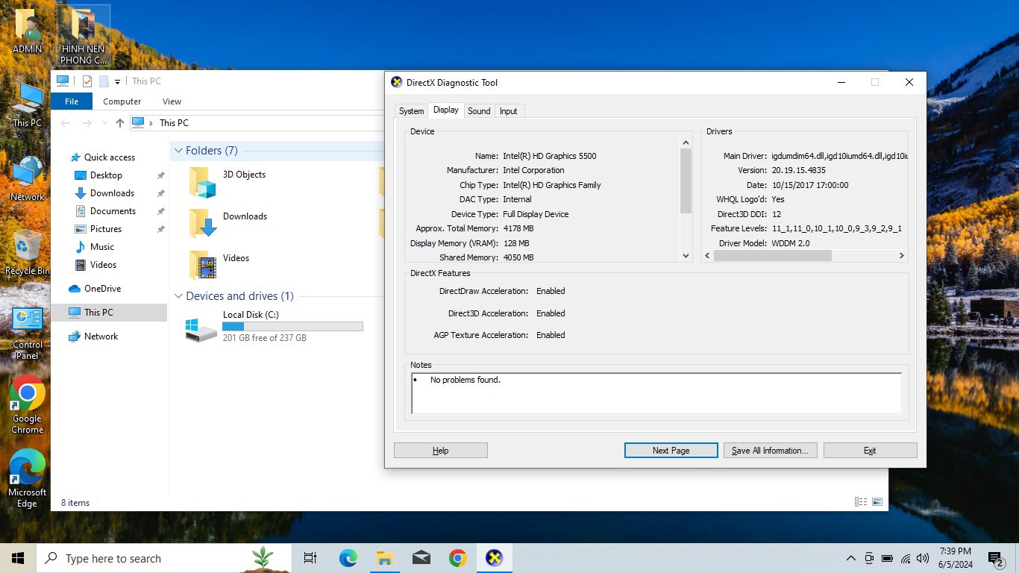Click the Task View taskbar icon
Viewport: 1019px width, 573px height.
pos(310,558)
